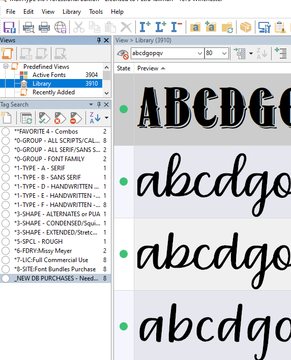Click the *7-LIC:Full Commercial Use tag text
The image size is (291, 360).
click(x=51, y=260)
